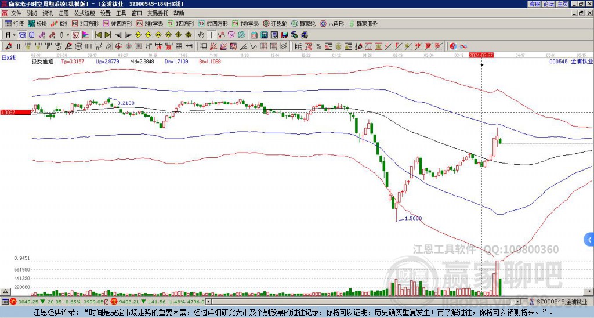Click the save floppy disk icon

pos(284,35)
